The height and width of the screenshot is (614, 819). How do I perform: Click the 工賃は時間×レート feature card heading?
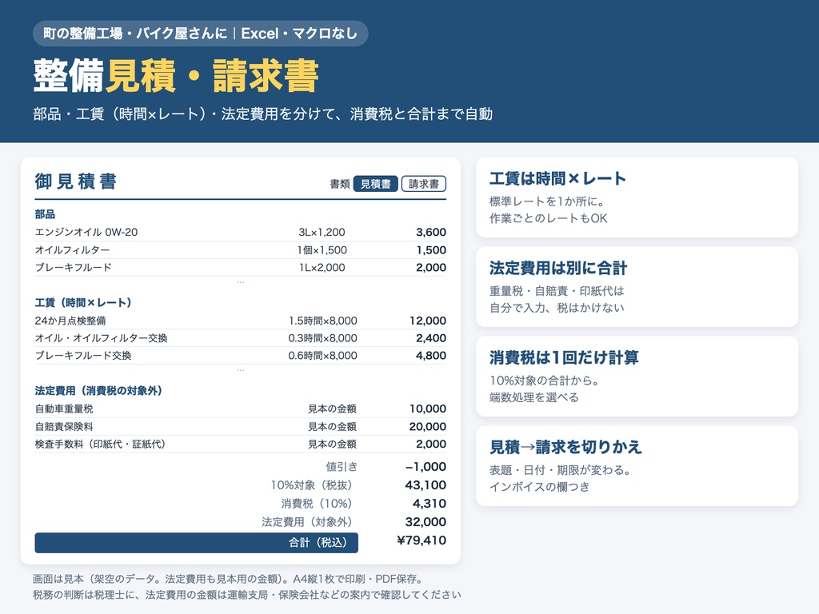[557, 178]
